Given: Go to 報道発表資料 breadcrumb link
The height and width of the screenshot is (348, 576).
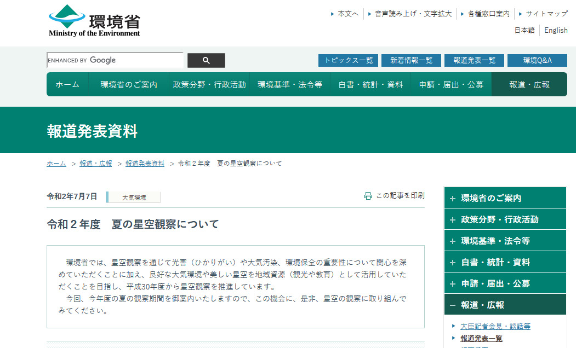Looking at the screenshot, I should 145,164.
